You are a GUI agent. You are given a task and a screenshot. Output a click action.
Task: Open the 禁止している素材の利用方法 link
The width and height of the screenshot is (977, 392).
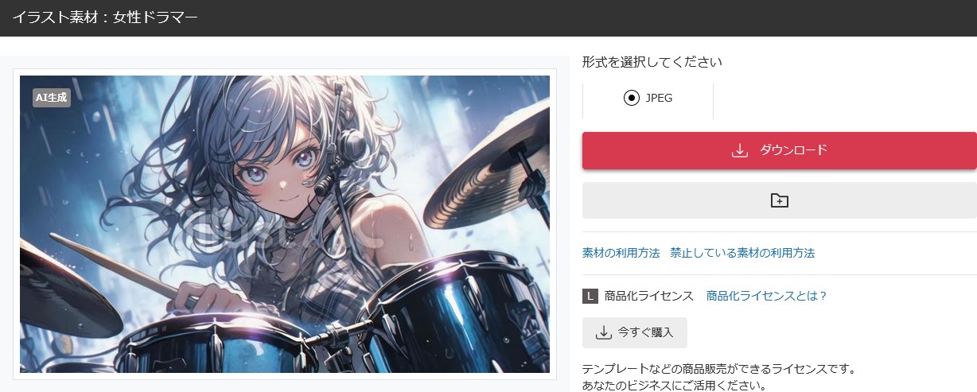[x=742, y=253]
